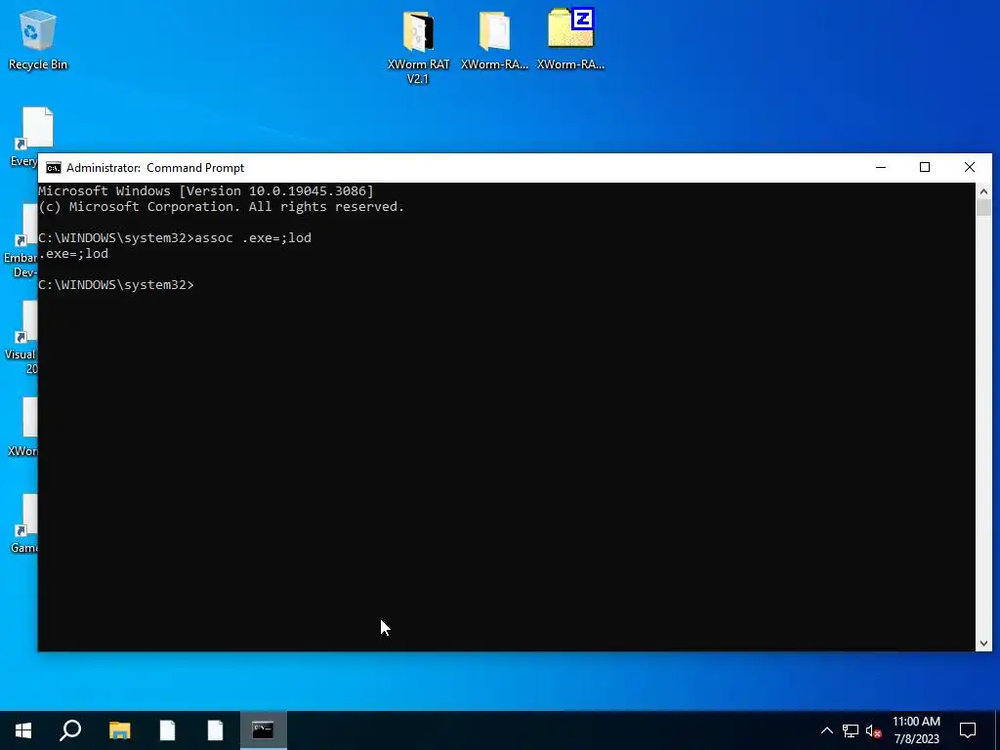Click the Microsoft Windows version line
The image size is (1000, 750).
pos(205,190)
